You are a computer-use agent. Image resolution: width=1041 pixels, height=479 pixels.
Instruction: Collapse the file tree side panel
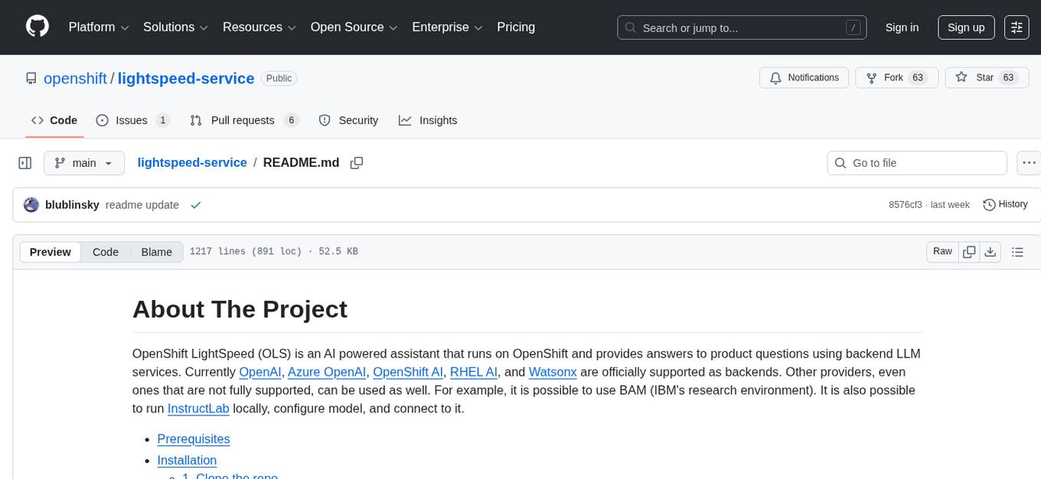(25, 163)
